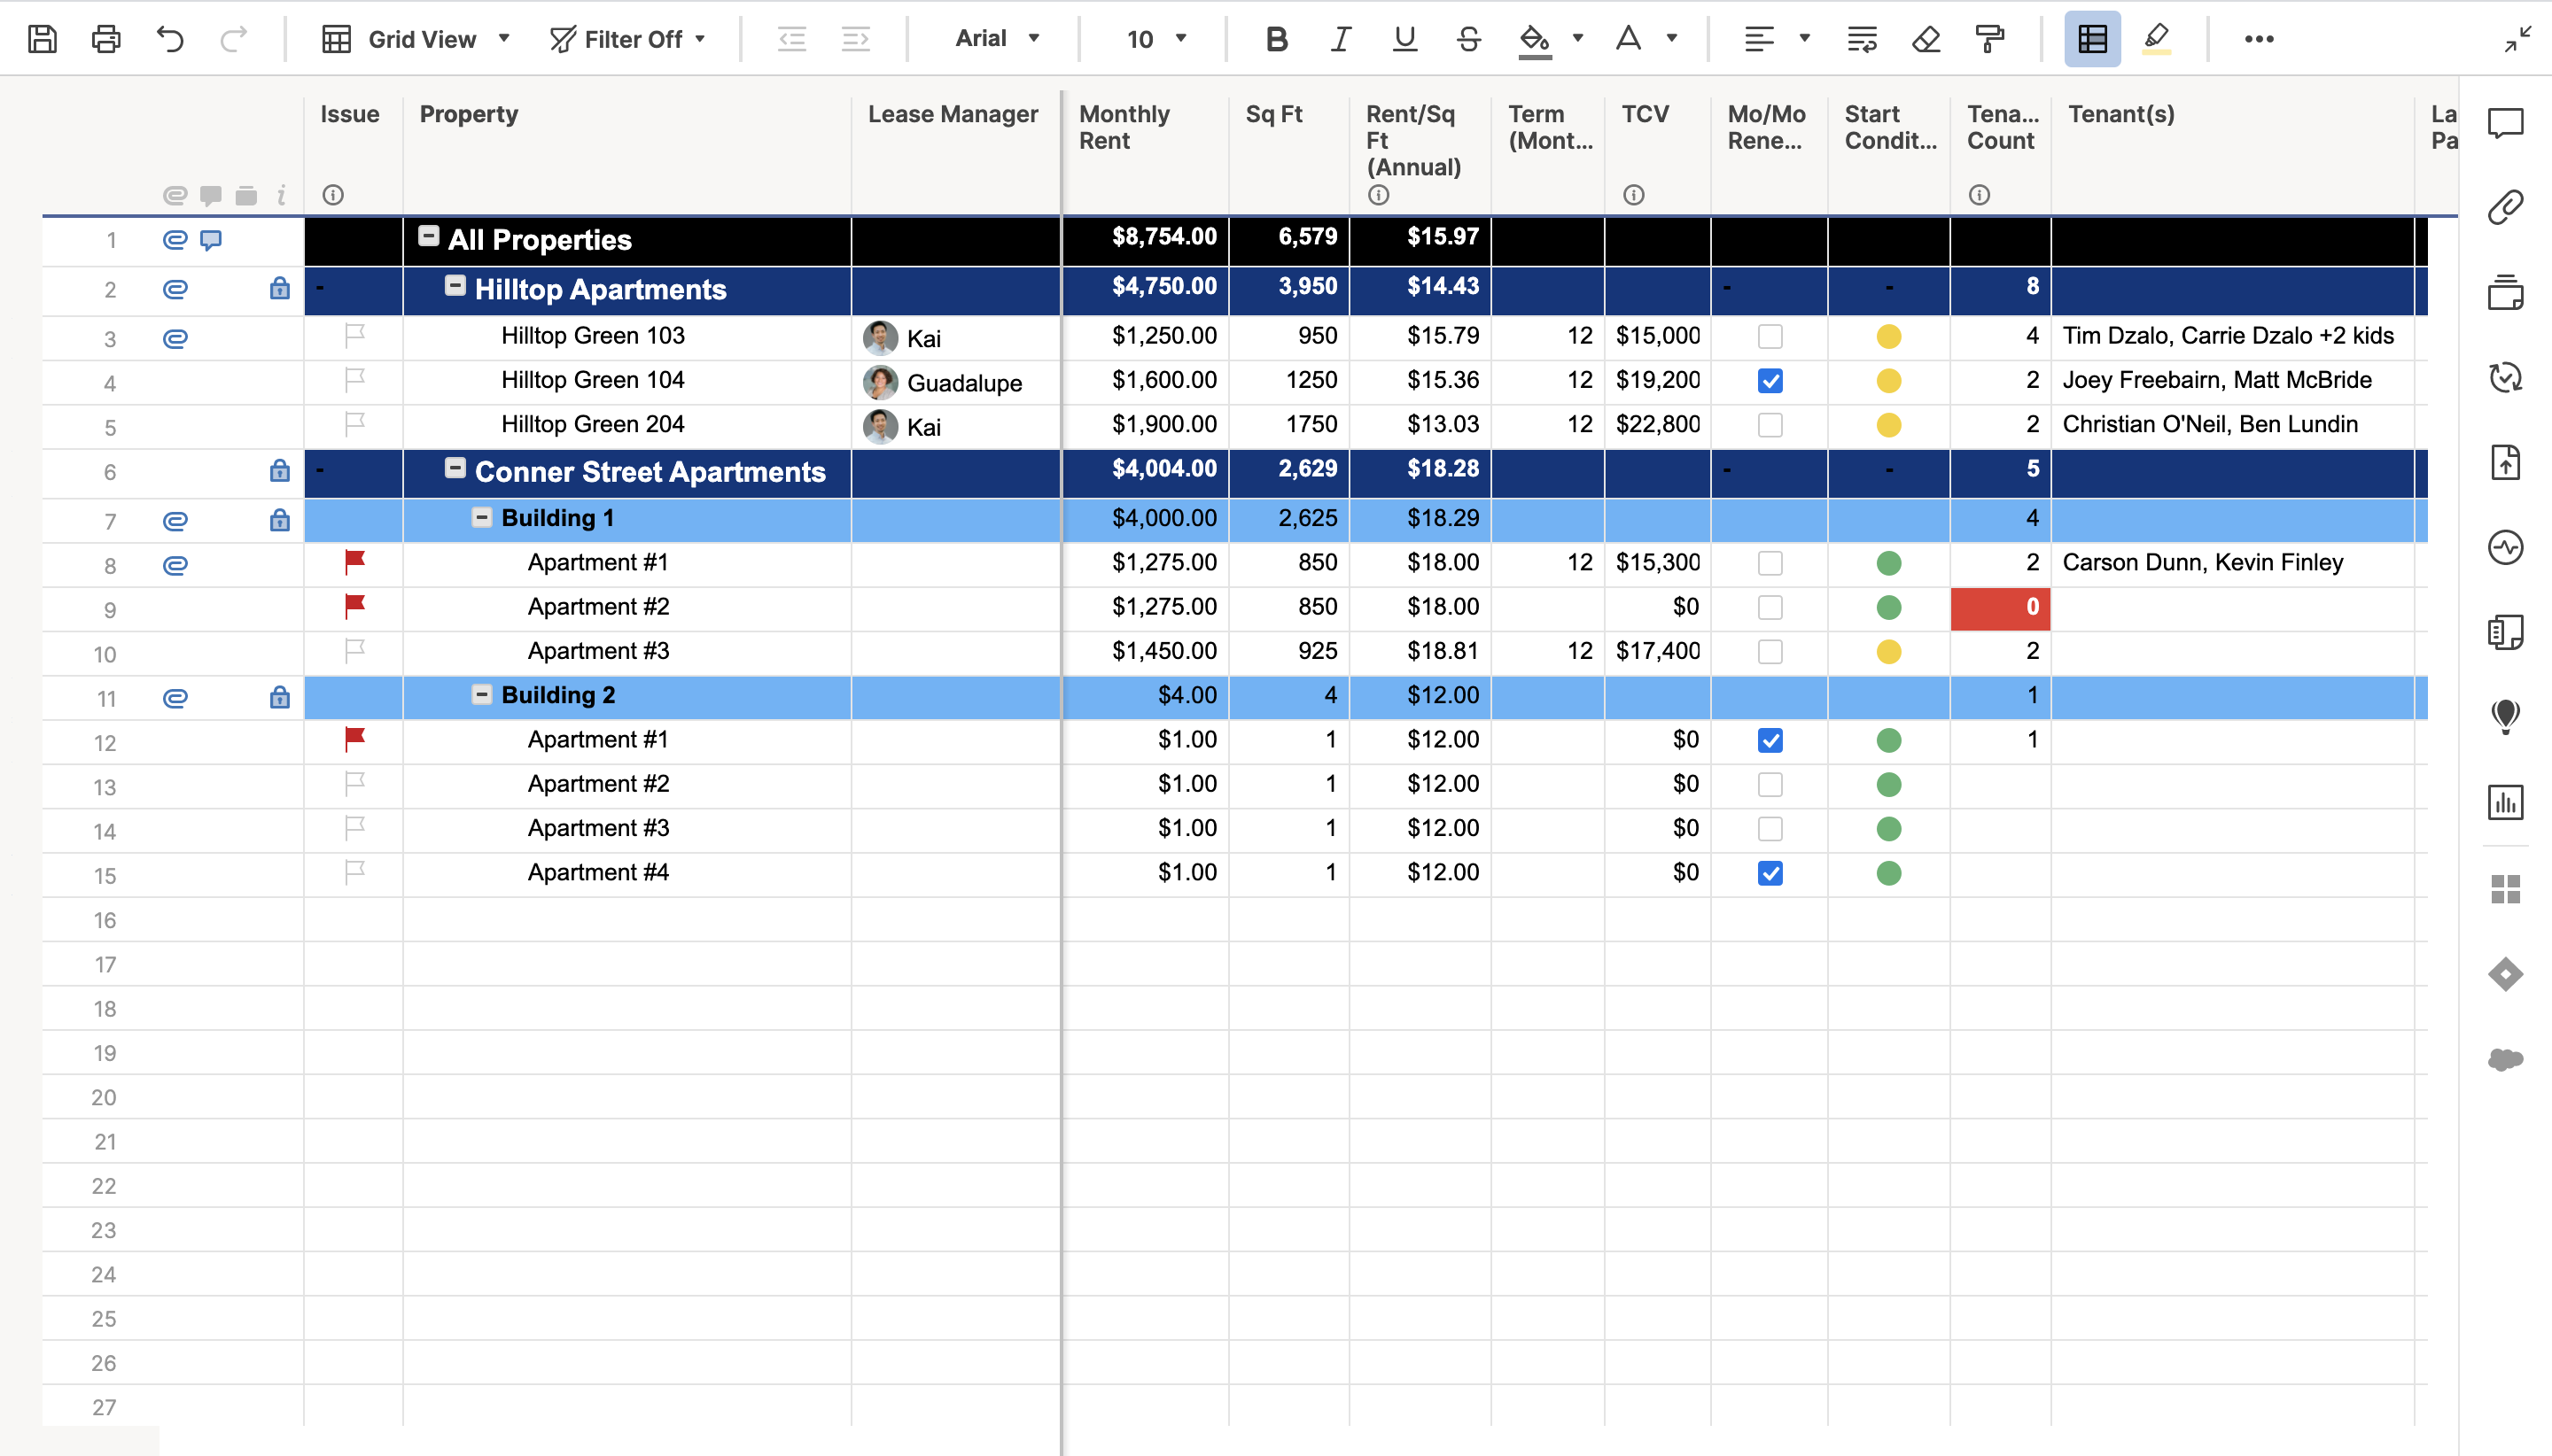This screenshot has height=1456, width=2552.
Task: Uncheck Mo/Mo Renewal for Hilltop Green 104
Action: (1770, 381)
